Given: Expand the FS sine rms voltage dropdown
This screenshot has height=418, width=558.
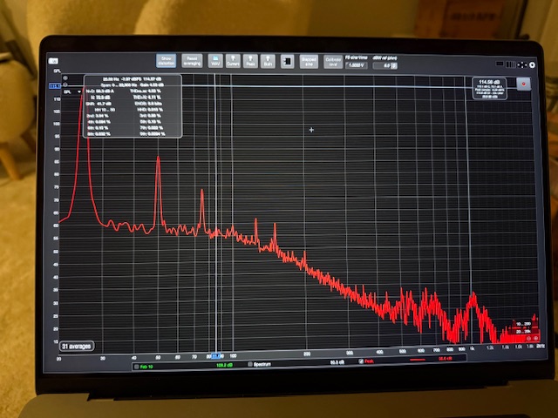Looking at the screenshot, I should point(357,65).
